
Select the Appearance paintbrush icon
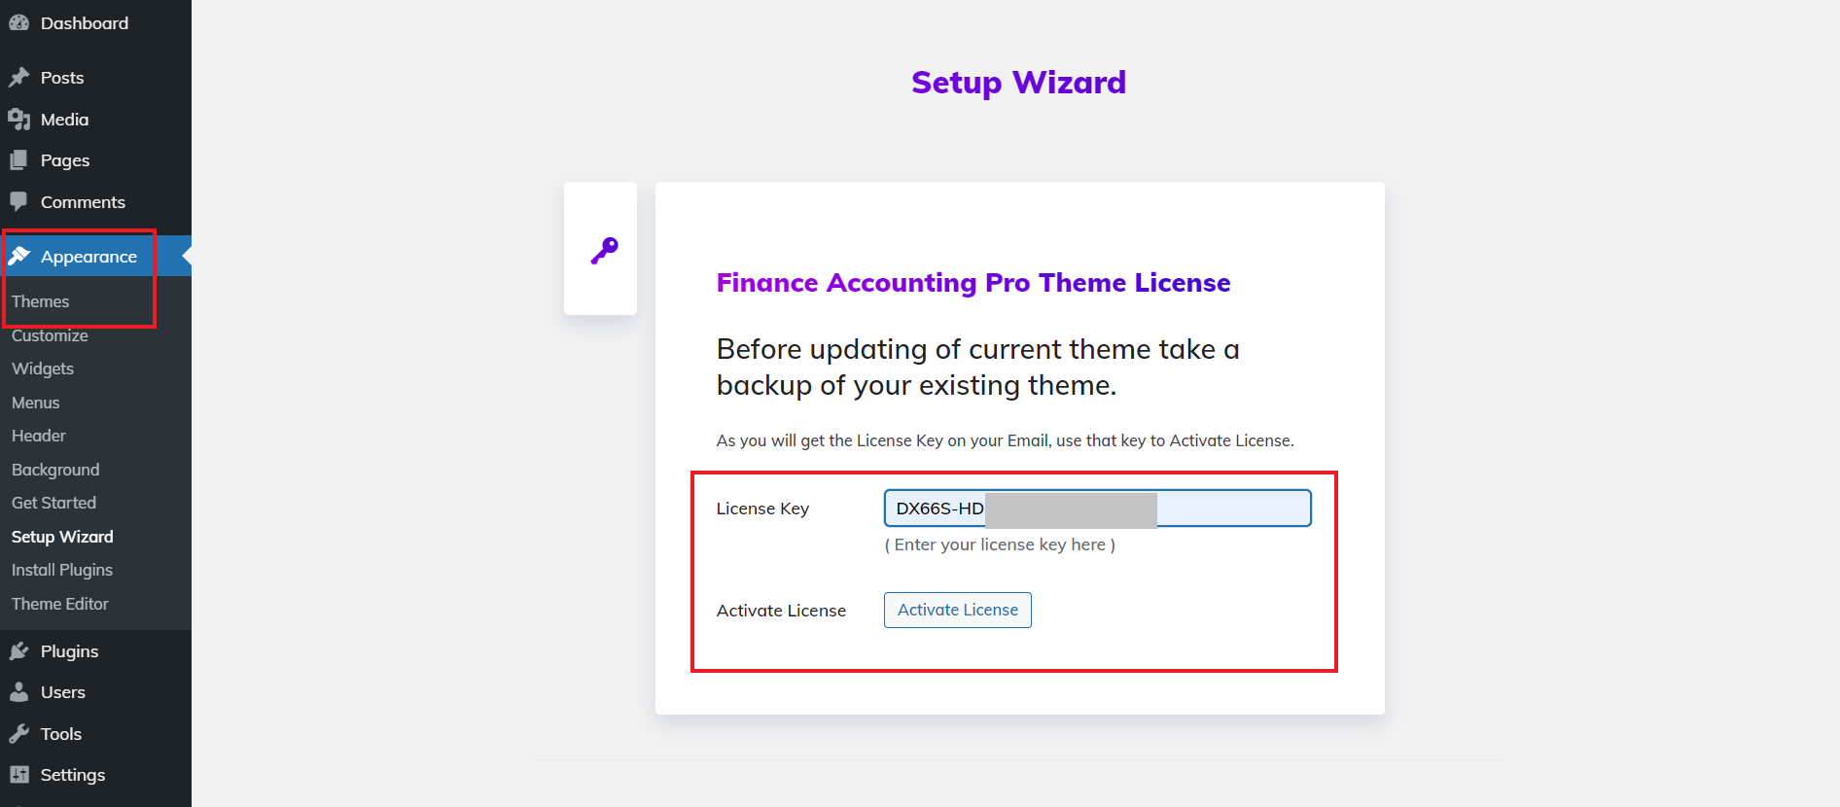coord(22,255)
